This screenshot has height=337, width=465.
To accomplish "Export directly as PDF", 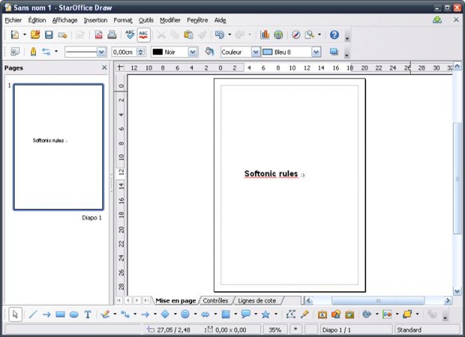I will (x=98, y=35).
